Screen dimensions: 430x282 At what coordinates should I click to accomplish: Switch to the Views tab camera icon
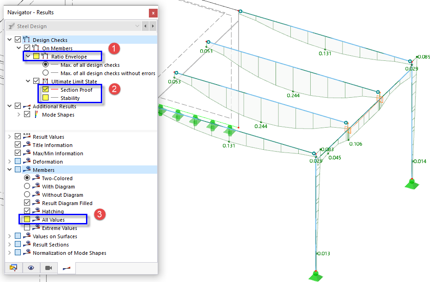(49, 268)
